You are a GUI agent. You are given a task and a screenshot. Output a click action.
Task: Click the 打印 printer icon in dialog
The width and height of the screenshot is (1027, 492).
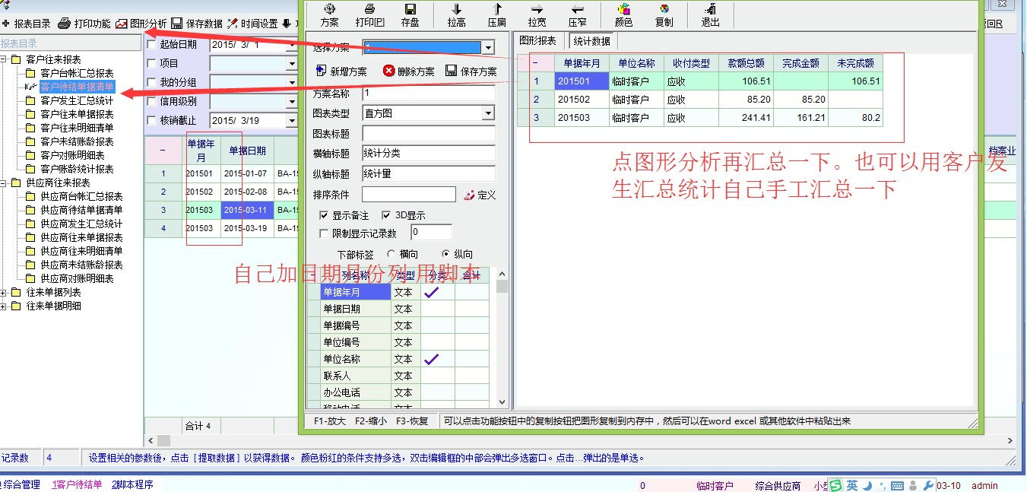click(x=370, y=14)
